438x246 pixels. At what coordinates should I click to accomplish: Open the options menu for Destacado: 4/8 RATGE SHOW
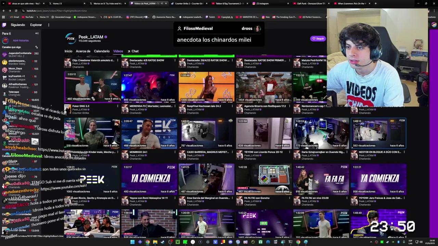click(175, 60)
